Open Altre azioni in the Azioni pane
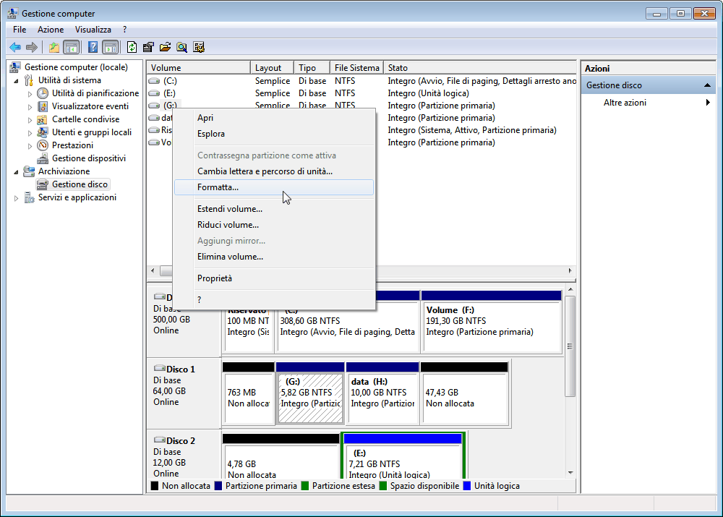Image resolution: width=723 pixels, height=517 pixels. (x=625, y=103)
